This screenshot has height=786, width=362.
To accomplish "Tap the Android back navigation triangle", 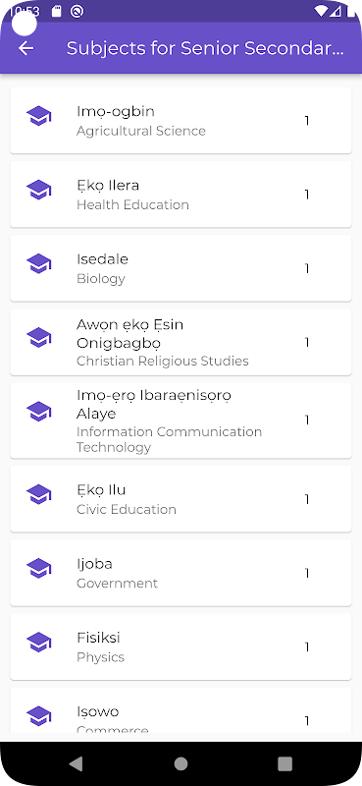I will pyautogui.click(x=77, y=763).
